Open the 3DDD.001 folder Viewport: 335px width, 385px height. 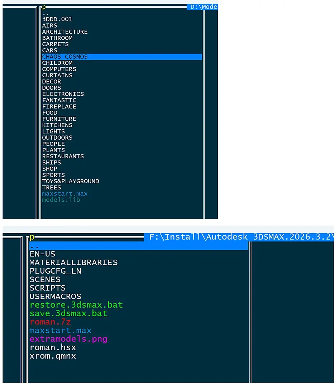pyautogui.click(x=57, y=19)
